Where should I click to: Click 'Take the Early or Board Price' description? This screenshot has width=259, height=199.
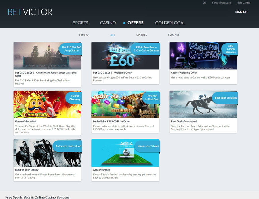201,128
